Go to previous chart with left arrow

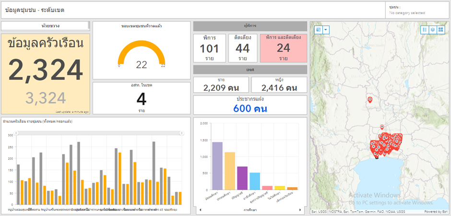click(200, 210)
